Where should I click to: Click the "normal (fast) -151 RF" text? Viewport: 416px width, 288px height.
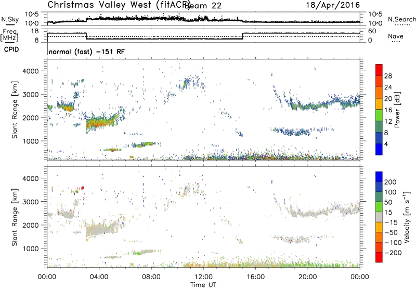click(x=86, y=51)
